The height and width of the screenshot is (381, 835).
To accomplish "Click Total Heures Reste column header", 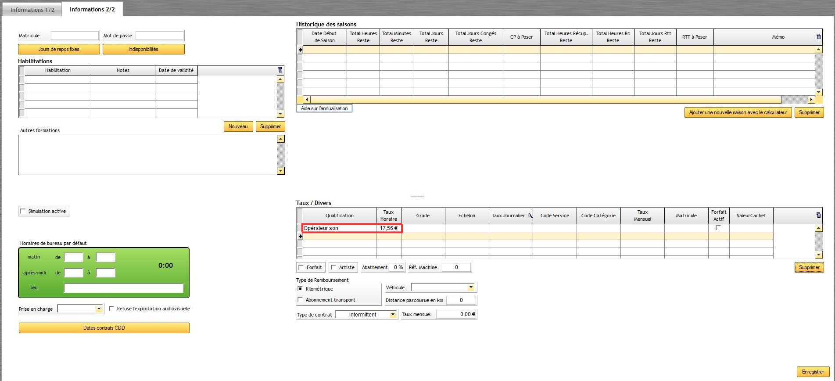I will click(363, 37).
